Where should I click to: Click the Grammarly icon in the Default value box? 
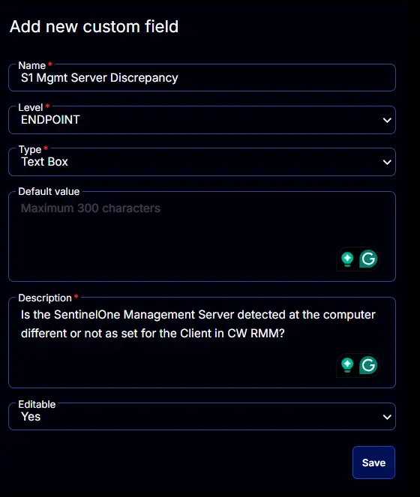[x=368, y=259]
